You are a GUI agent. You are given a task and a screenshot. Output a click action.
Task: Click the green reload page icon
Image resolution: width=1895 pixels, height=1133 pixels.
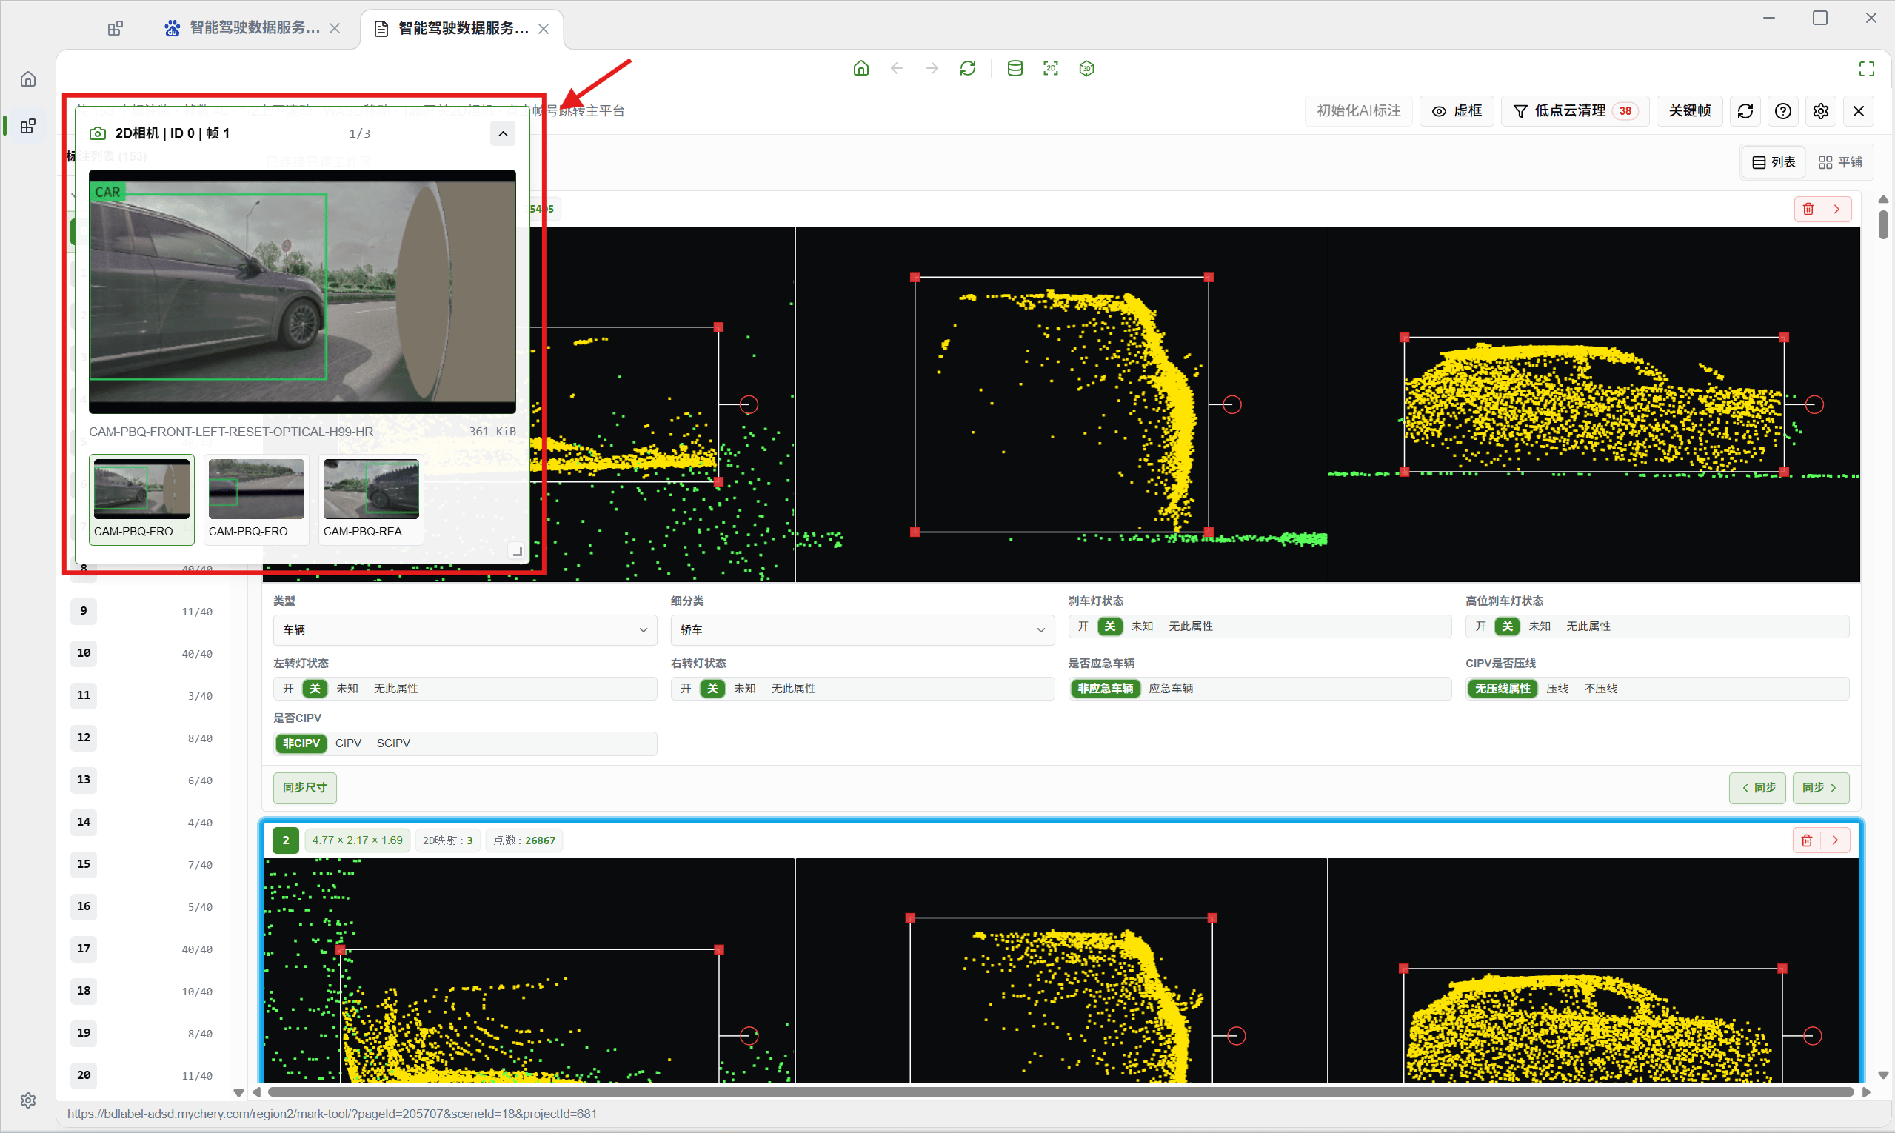pos(968,68)
